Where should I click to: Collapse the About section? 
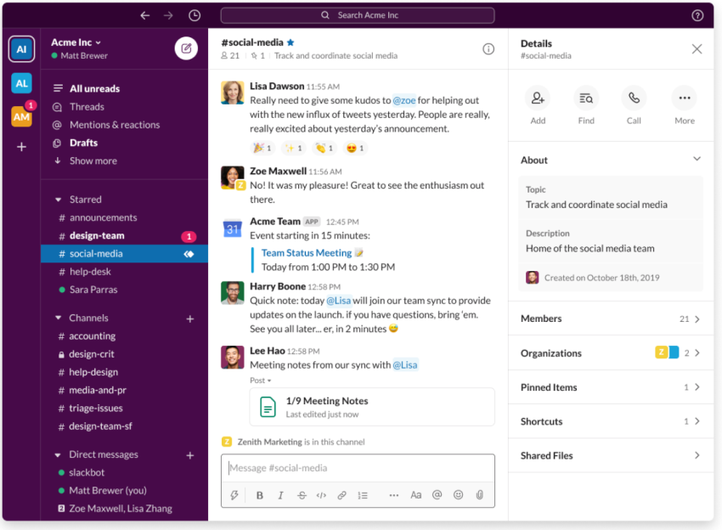click(697, 159)
